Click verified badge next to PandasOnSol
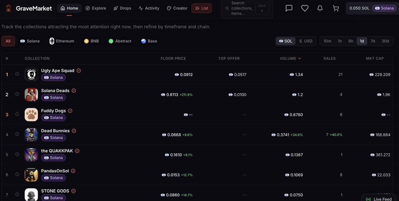 tap(73, 171)
